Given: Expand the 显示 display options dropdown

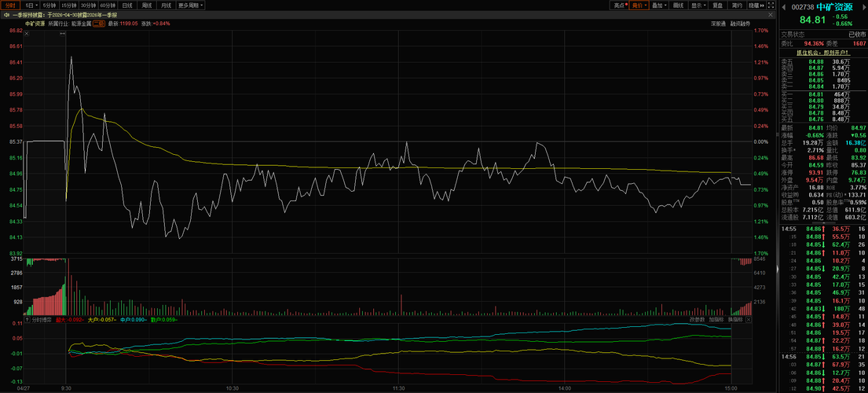Looking at the screenshot, I should click(x=698, y=5).
